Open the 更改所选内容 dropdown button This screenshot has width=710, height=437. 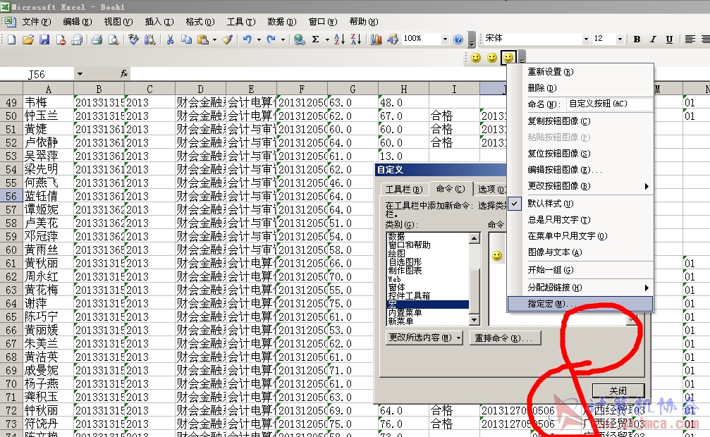[424, 338]
